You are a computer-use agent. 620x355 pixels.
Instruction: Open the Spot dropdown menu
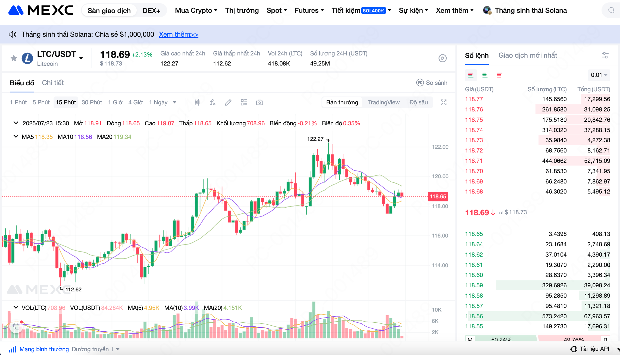coord(277,10)
